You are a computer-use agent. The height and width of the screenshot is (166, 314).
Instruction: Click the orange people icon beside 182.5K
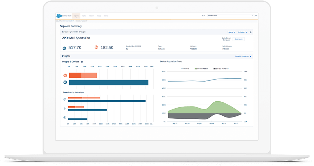96,48
